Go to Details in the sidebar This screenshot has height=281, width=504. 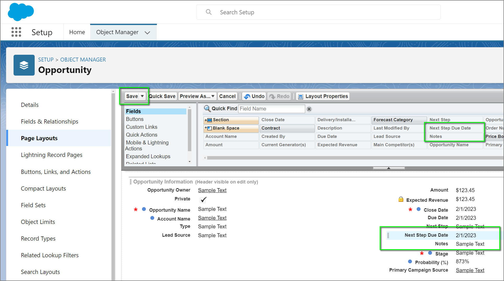(x=30, y=105)
